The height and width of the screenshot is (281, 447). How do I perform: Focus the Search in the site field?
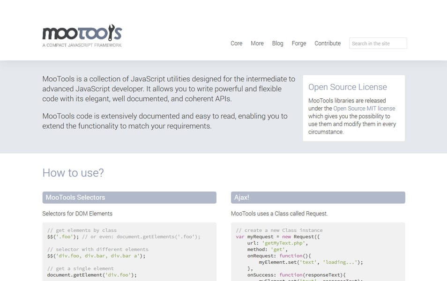pos(378,43)
